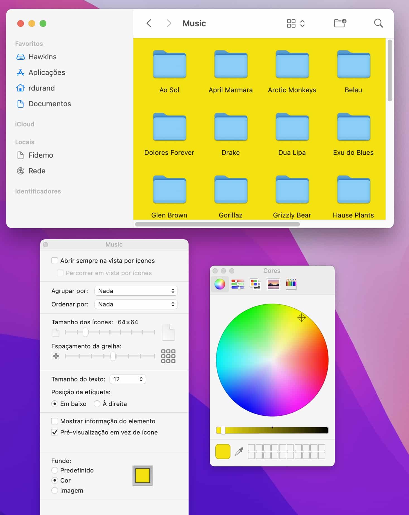Uncheck Pré-visualização em vez de ícone
Screen dimensions: 409x515
click(55, 432)
